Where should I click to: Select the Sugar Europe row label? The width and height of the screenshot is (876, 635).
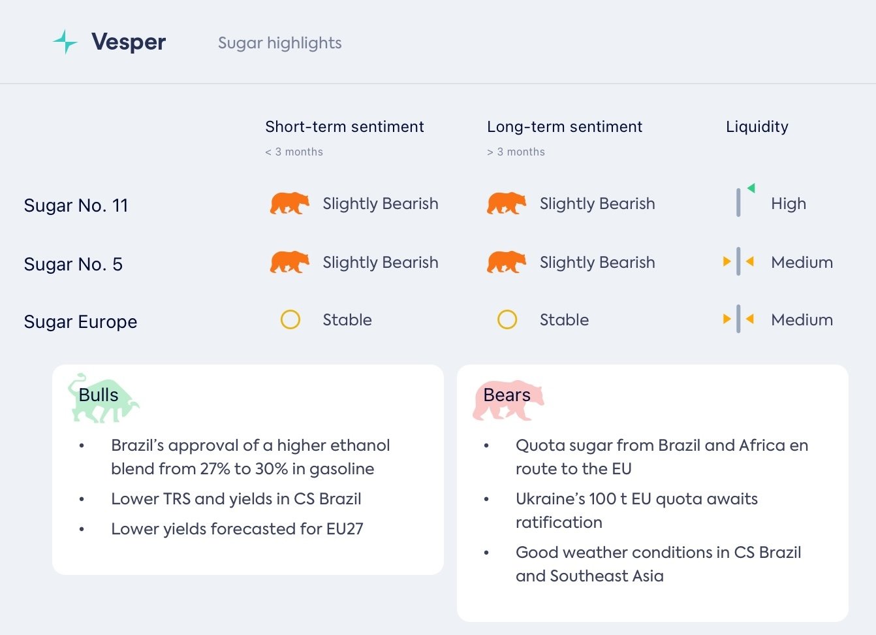point(80,322)
